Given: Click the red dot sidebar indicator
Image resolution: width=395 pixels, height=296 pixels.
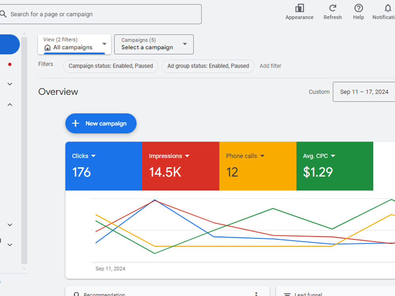Looking at the screenshot, I should pyautogui.click(x=10, y=64).
